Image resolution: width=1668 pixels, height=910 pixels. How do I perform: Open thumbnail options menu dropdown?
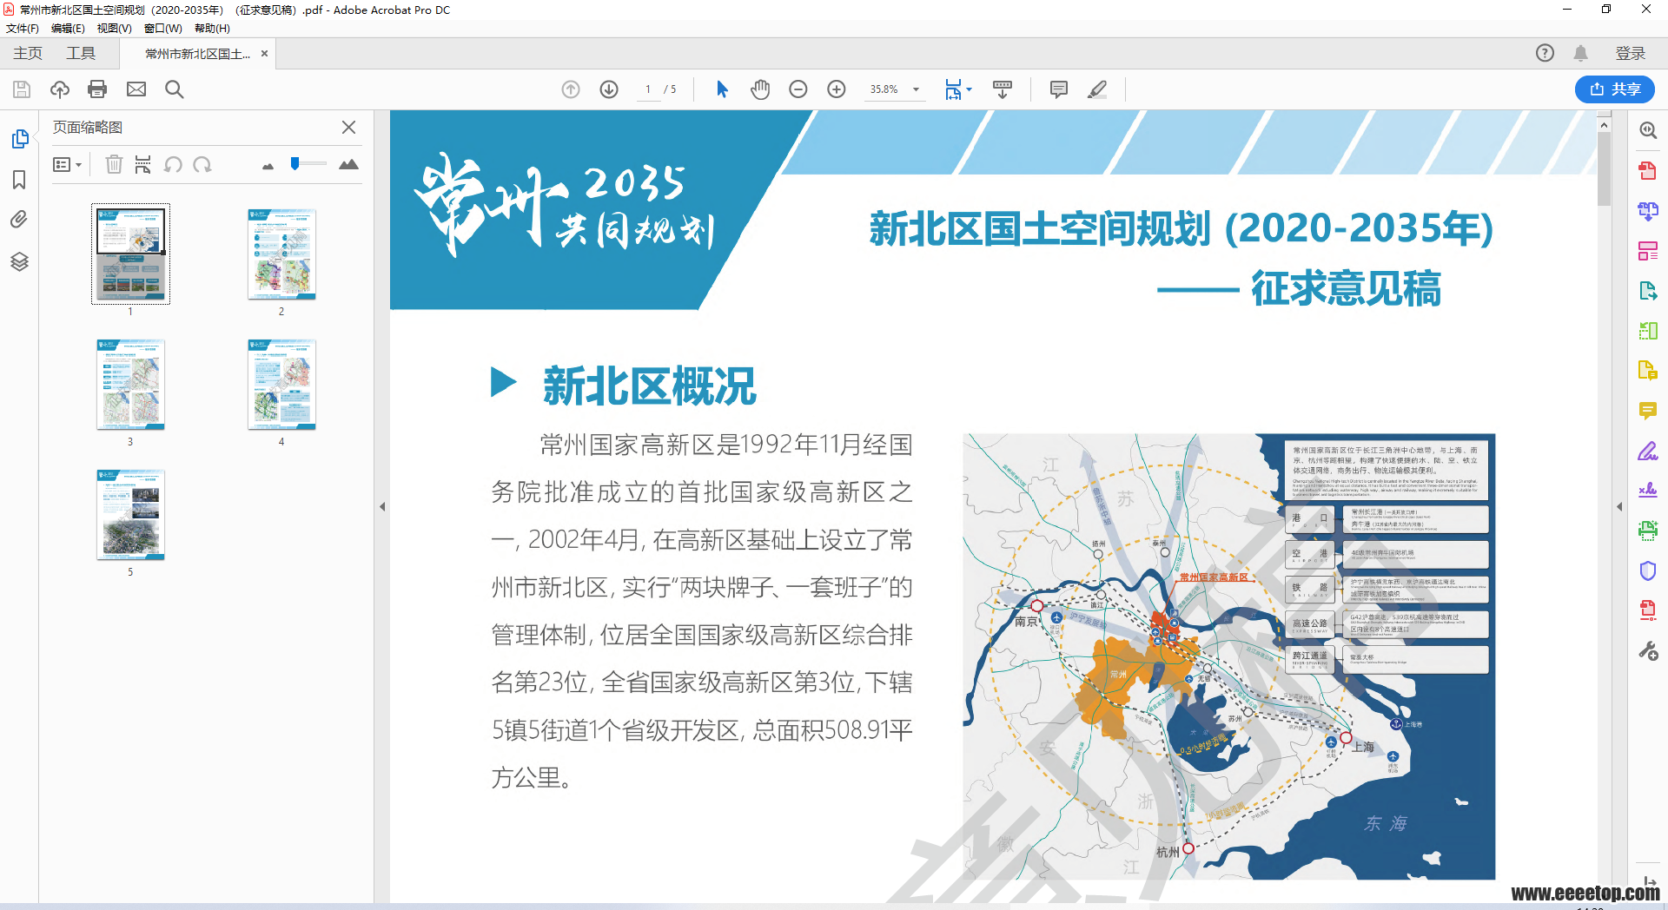pos(67,165)
